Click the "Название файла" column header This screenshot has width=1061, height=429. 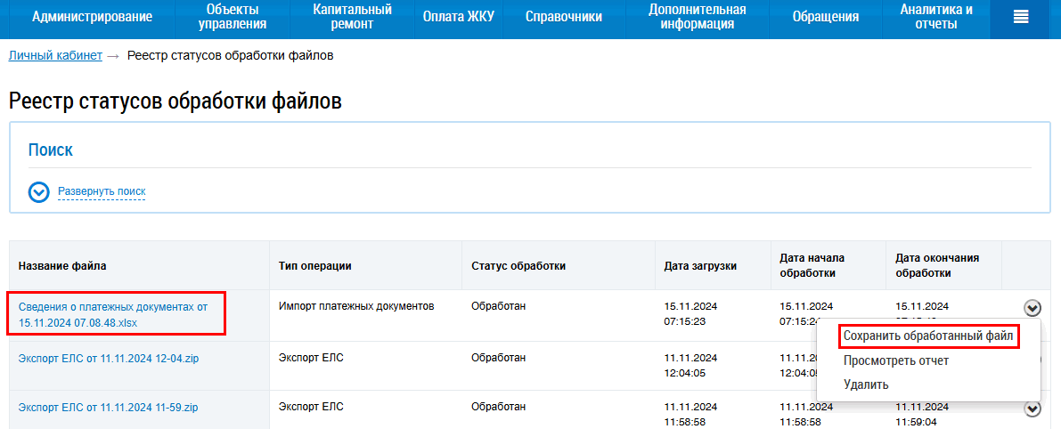click(61, 265)
